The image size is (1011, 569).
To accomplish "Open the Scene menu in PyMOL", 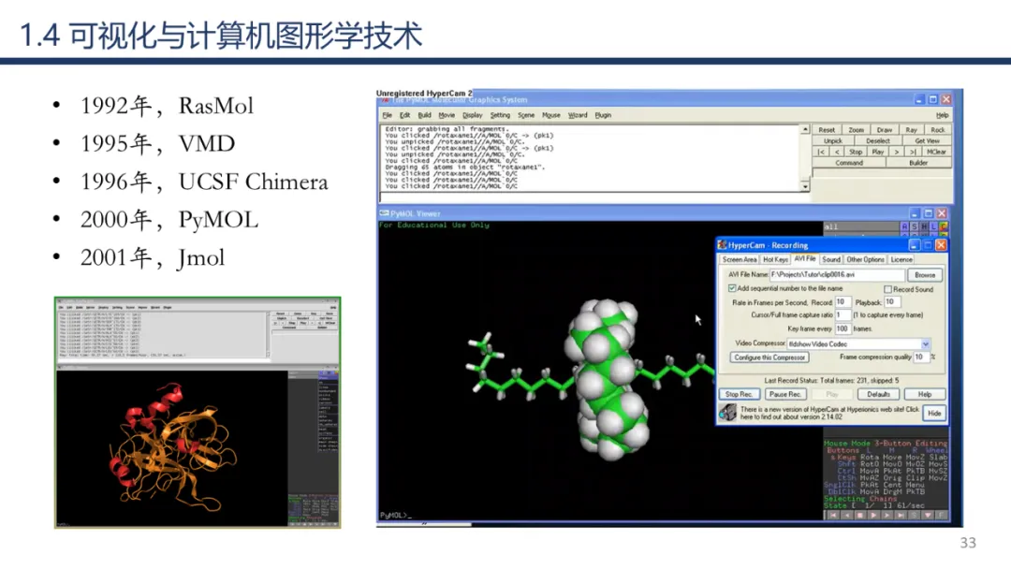I will [x=526, y=115].
